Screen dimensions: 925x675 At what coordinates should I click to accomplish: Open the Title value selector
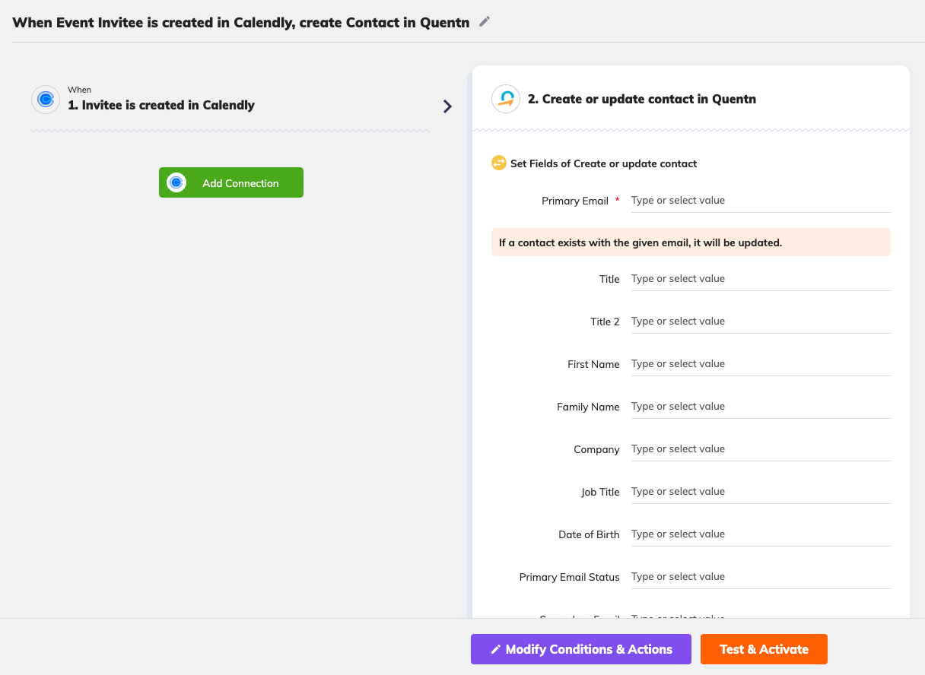[761, 279]
